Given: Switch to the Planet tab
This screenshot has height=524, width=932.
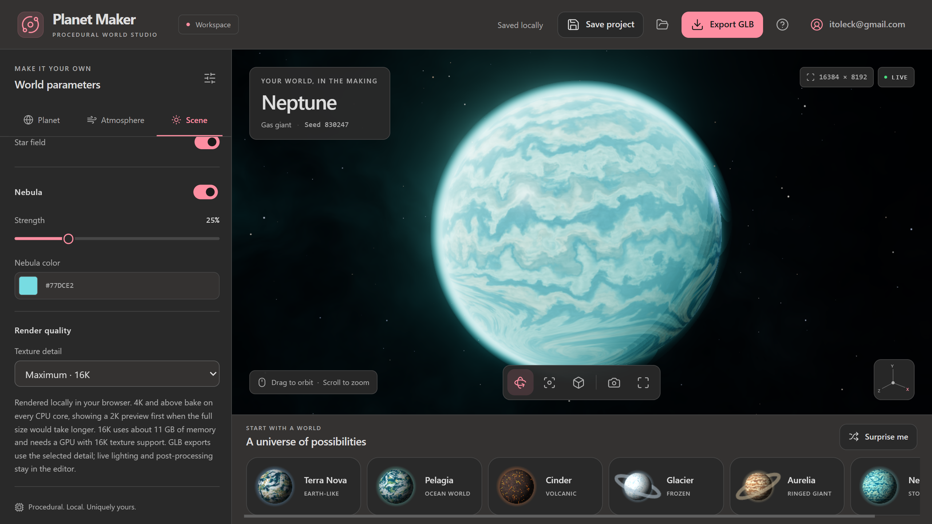Looking at the screenshot, I should click(x=42, y=120).
